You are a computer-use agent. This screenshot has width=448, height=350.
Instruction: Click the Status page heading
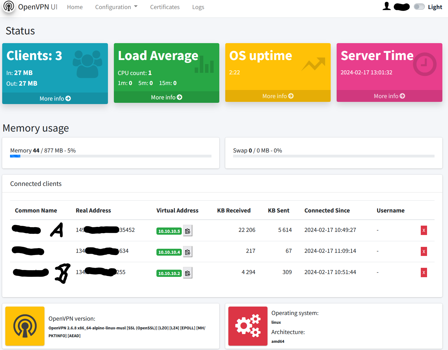20,31
